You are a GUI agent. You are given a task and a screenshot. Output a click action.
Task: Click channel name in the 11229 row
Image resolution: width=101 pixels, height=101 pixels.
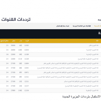coord(88,59)
